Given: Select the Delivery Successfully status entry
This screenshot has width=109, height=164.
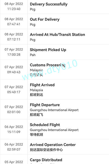Looking at the screenshot, I should 55,7.
